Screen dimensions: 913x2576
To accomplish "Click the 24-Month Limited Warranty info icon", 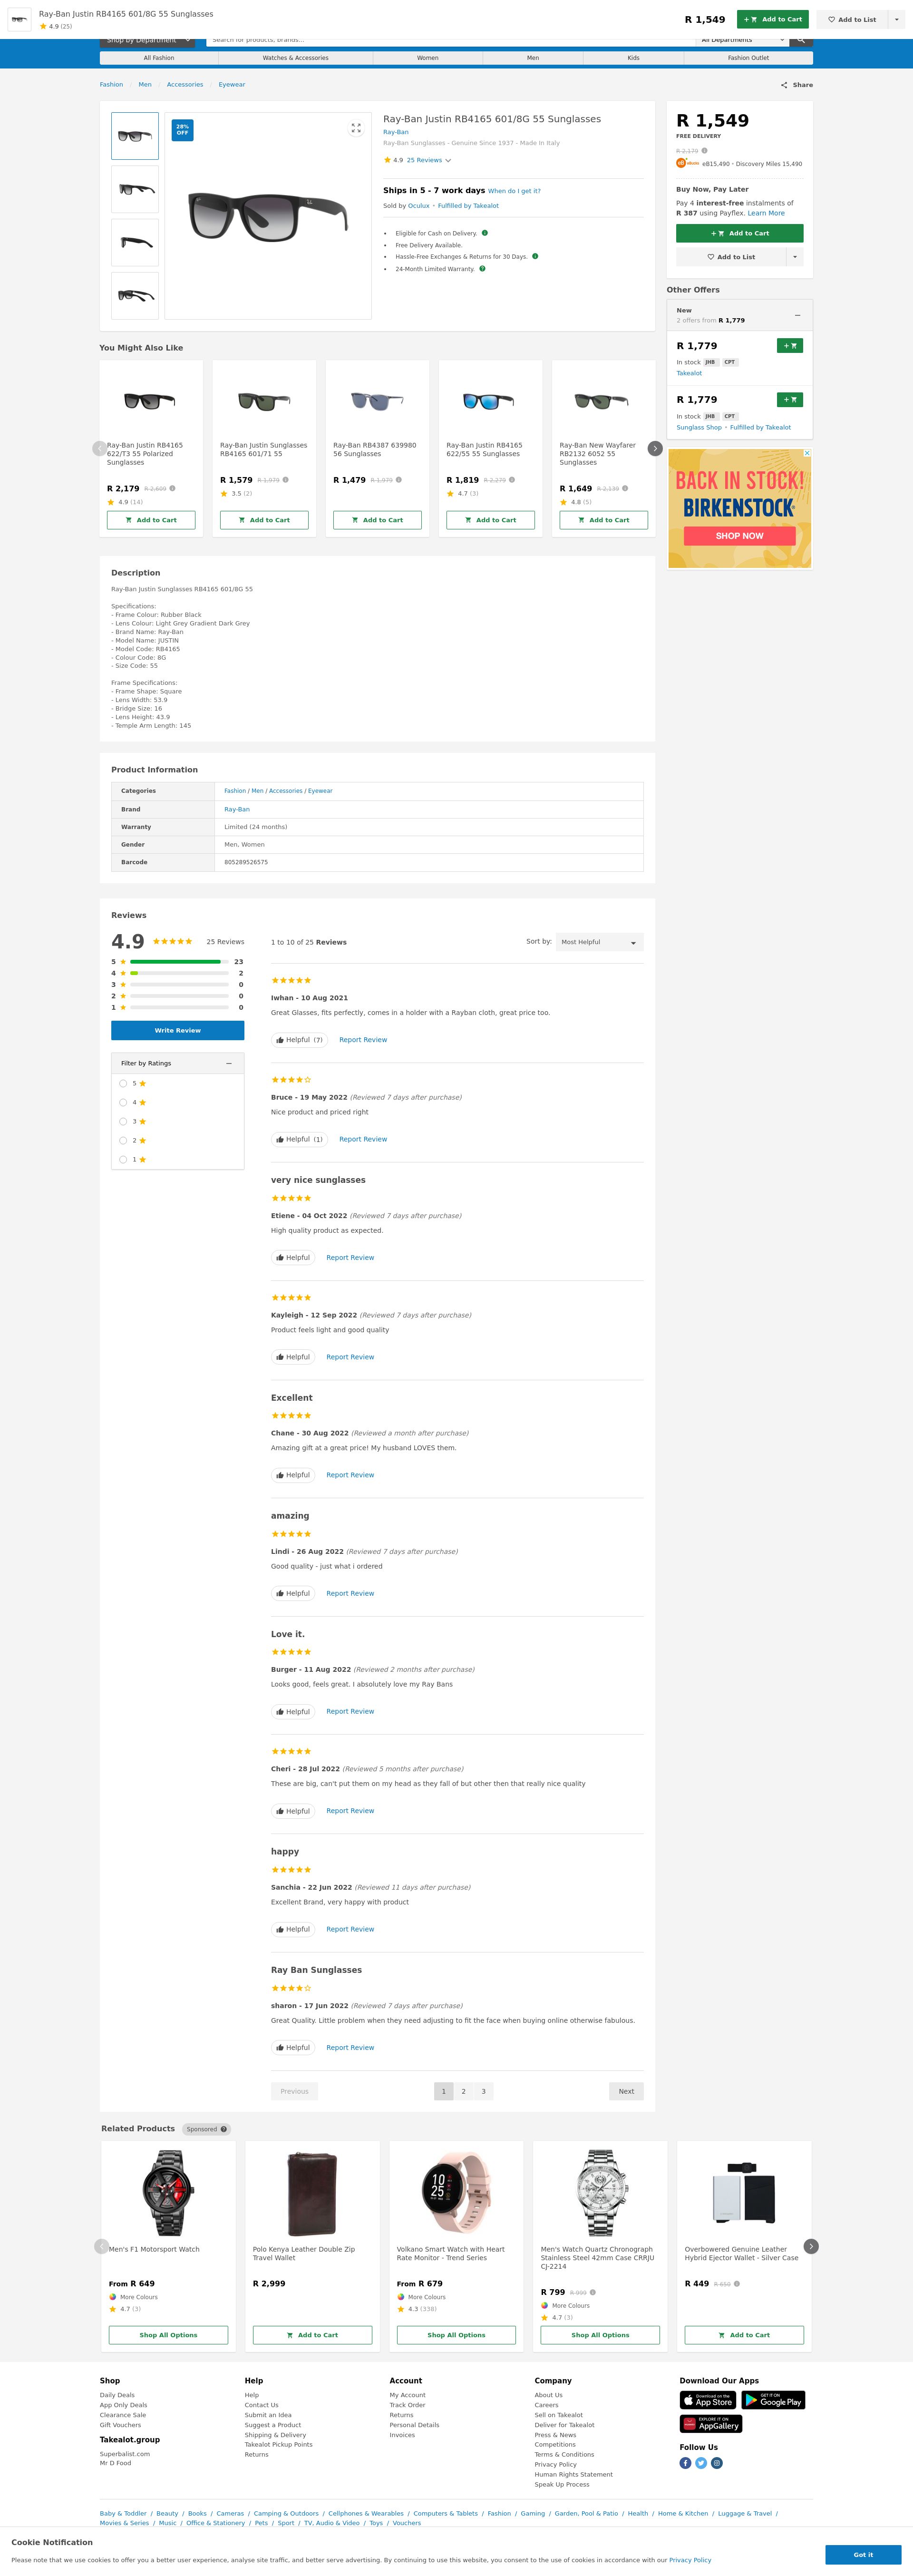I will (482, 268).
